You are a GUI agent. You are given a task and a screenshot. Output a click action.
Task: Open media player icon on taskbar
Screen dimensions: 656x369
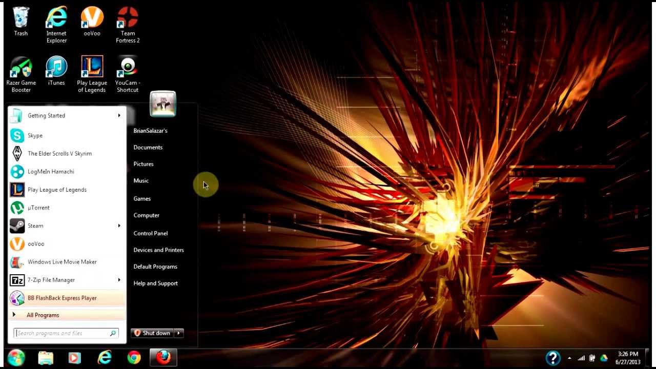tap(75, 358)
